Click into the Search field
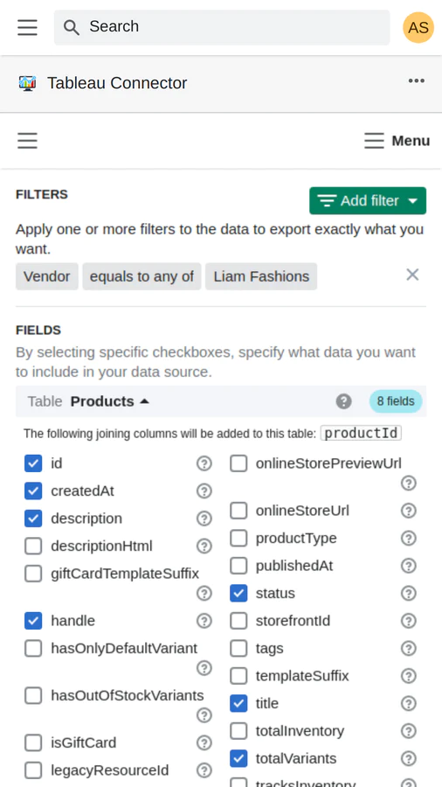Viewport: 442px width, 787px height. coord(222,27)
